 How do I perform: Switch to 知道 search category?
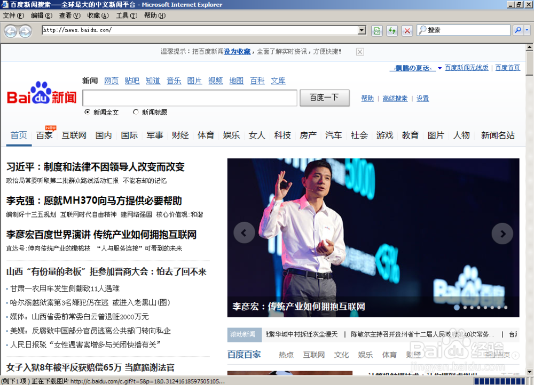(x=153, y=81)
